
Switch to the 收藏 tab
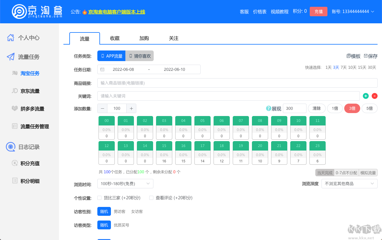click(x=115, y=38)
